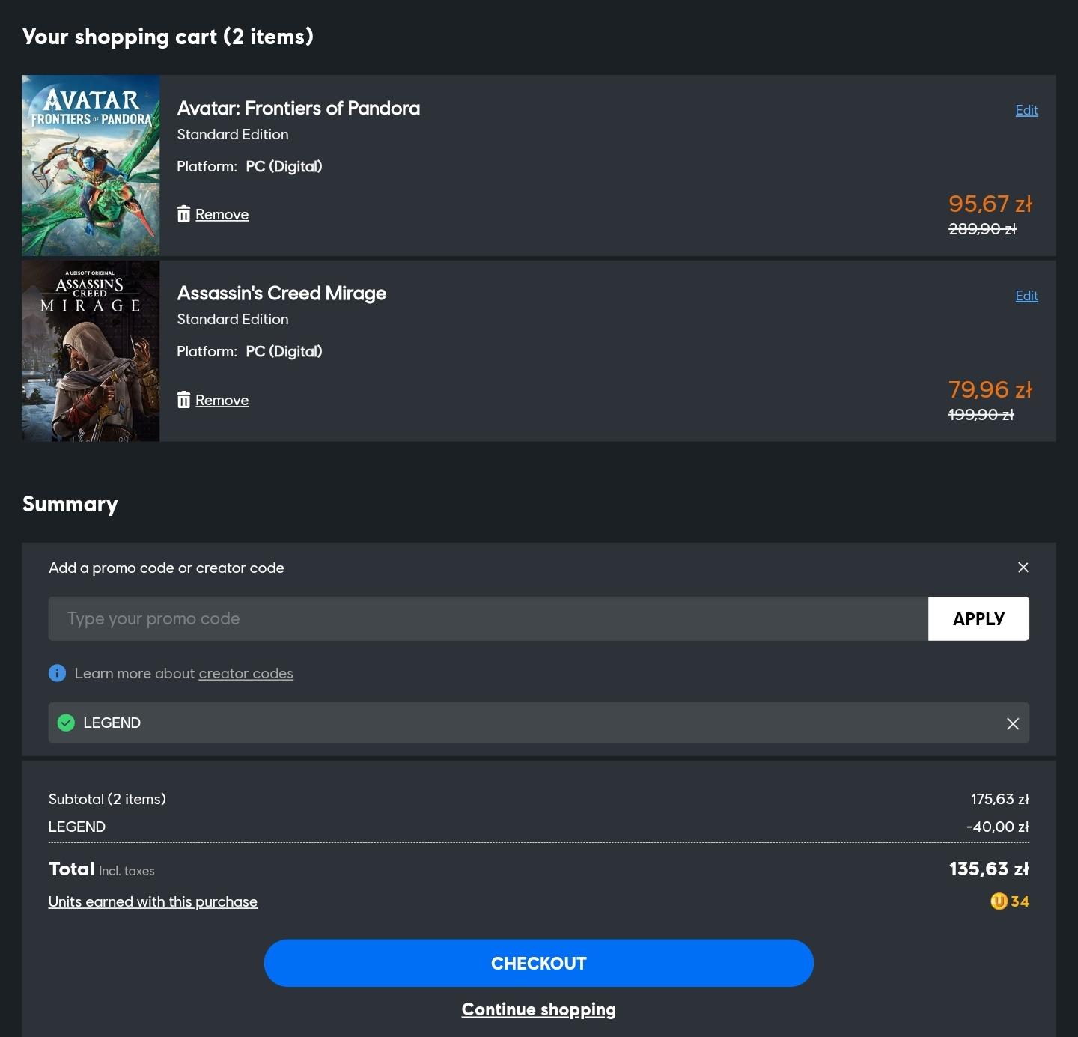
Task: Click trash icon for Avatar: Frontiers of Pandora
Action: coord(183,215)
